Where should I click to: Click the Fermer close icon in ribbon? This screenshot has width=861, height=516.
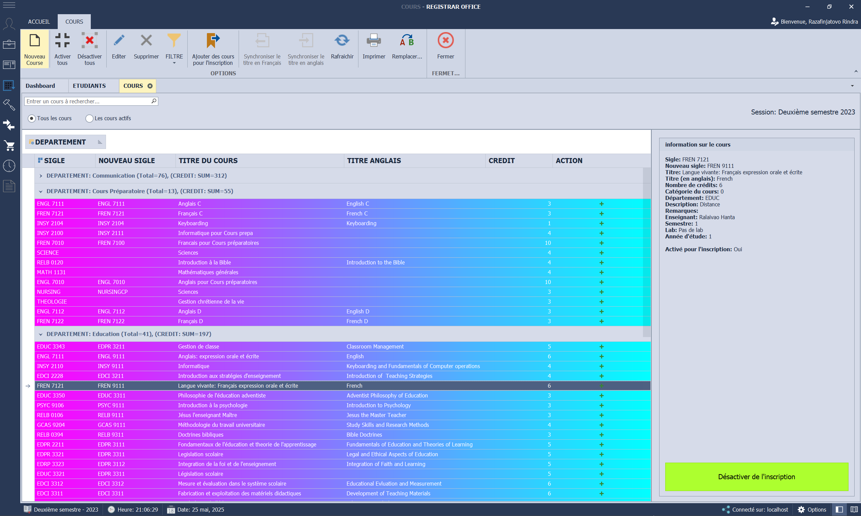point(445,41)
